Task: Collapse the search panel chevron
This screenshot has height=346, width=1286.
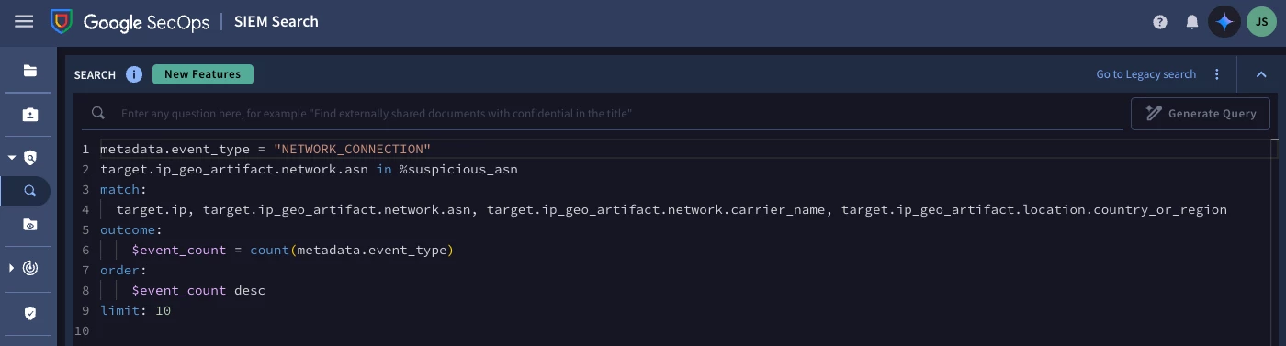Action: pyautogui.click(x=1261, y=74)
